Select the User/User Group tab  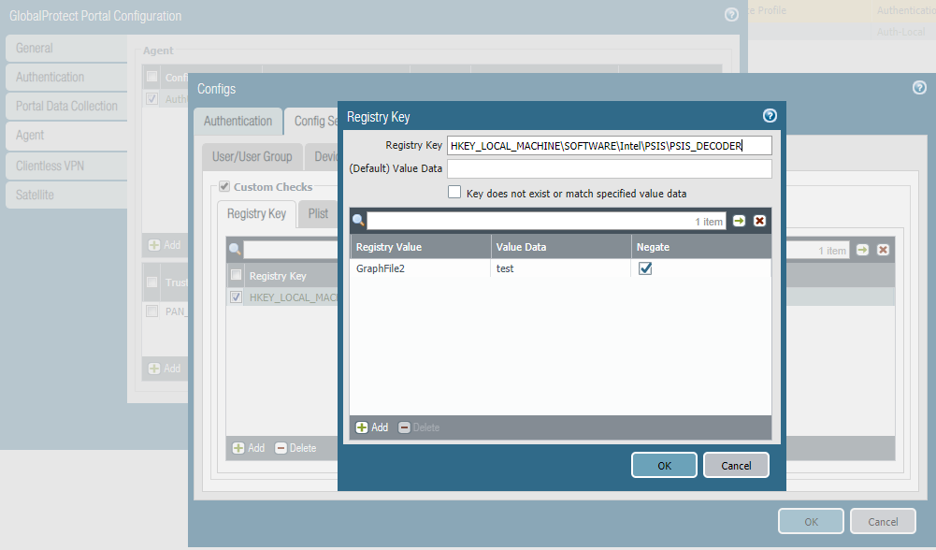252,156
